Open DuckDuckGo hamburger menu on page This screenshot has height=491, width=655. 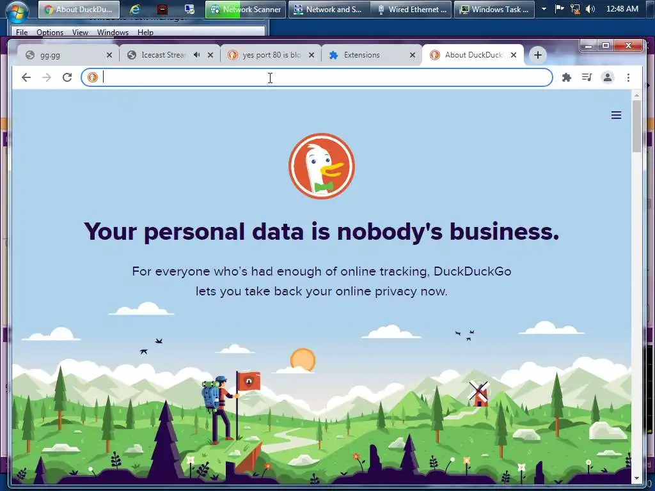tap(616, 115)
